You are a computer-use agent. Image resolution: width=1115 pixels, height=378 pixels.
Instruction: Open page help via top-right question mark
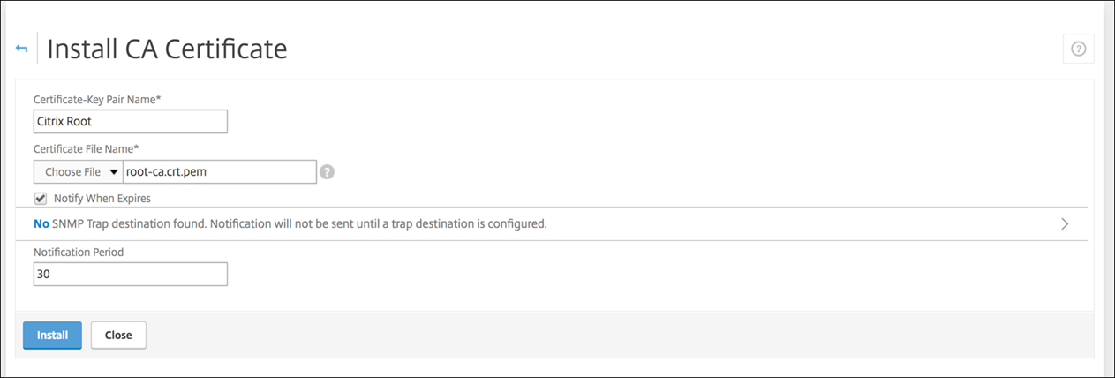tap(1078, 49)
